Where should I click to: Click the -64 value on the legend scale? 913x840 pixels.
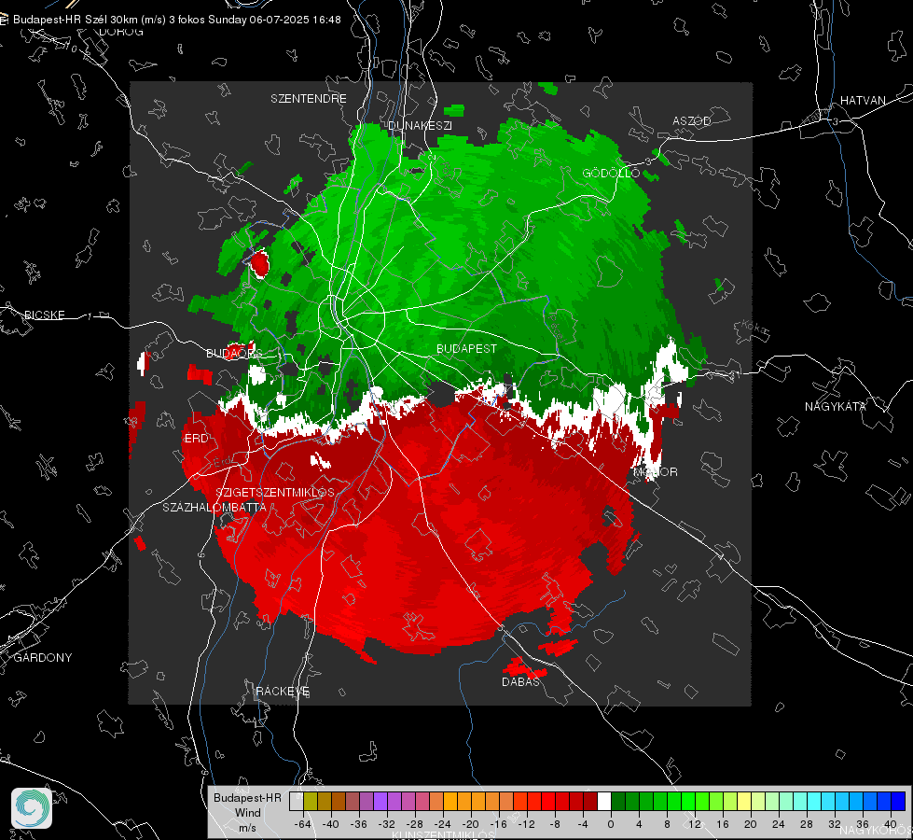pyautogui.click(x=302, y=824)
